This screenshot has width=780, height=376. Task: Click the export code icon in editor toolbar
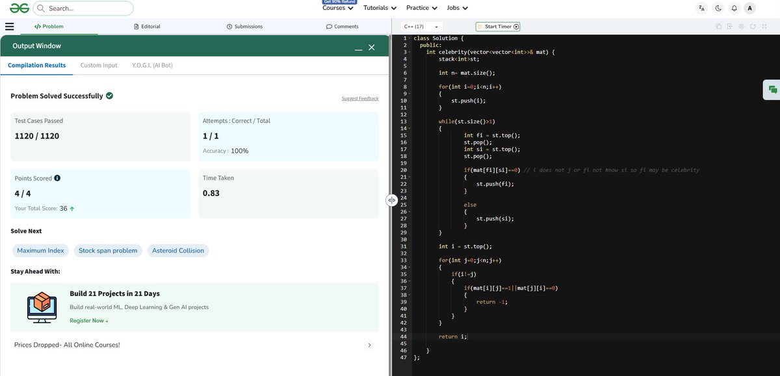(x=730, y=27)
